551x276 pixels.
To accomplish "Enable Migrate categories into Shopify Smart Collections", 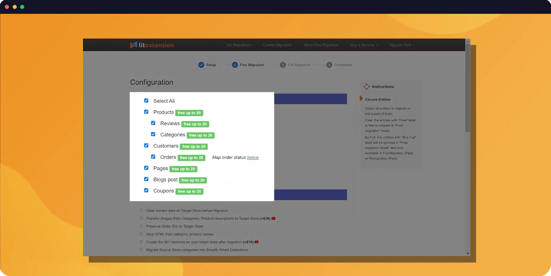I will 141,250.
